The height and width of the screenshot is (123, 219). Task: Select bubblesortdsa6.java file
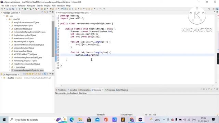[x=23, y=29]
